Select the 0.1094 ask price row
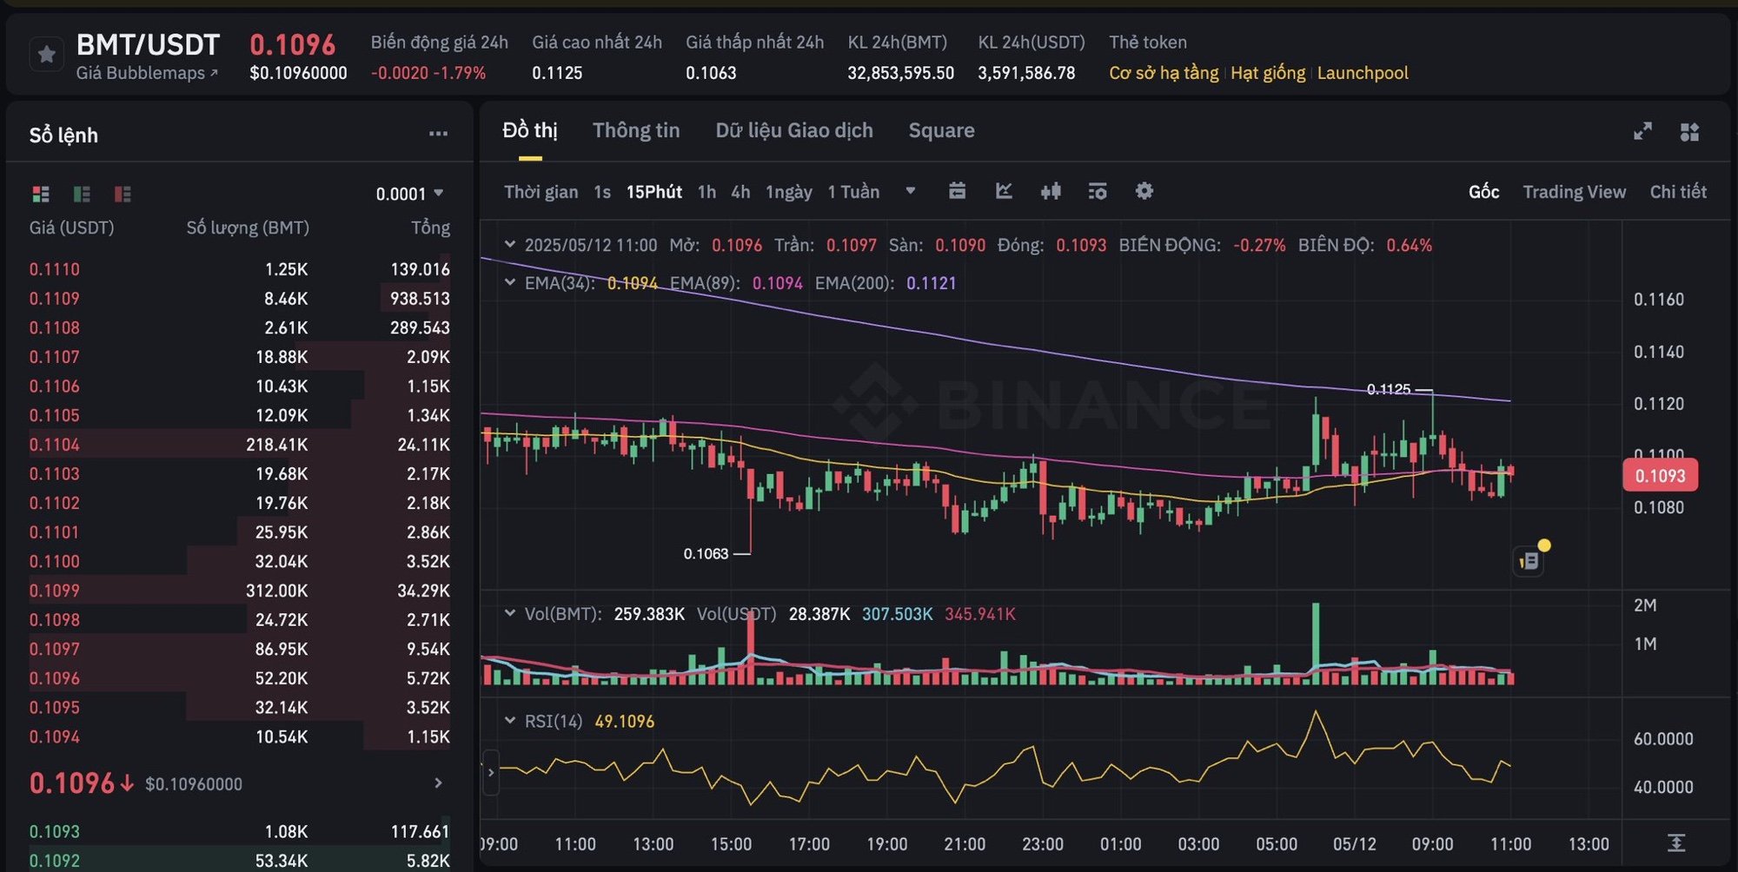The width and height of the screenshot is (1738, 872). pos(240,737)
